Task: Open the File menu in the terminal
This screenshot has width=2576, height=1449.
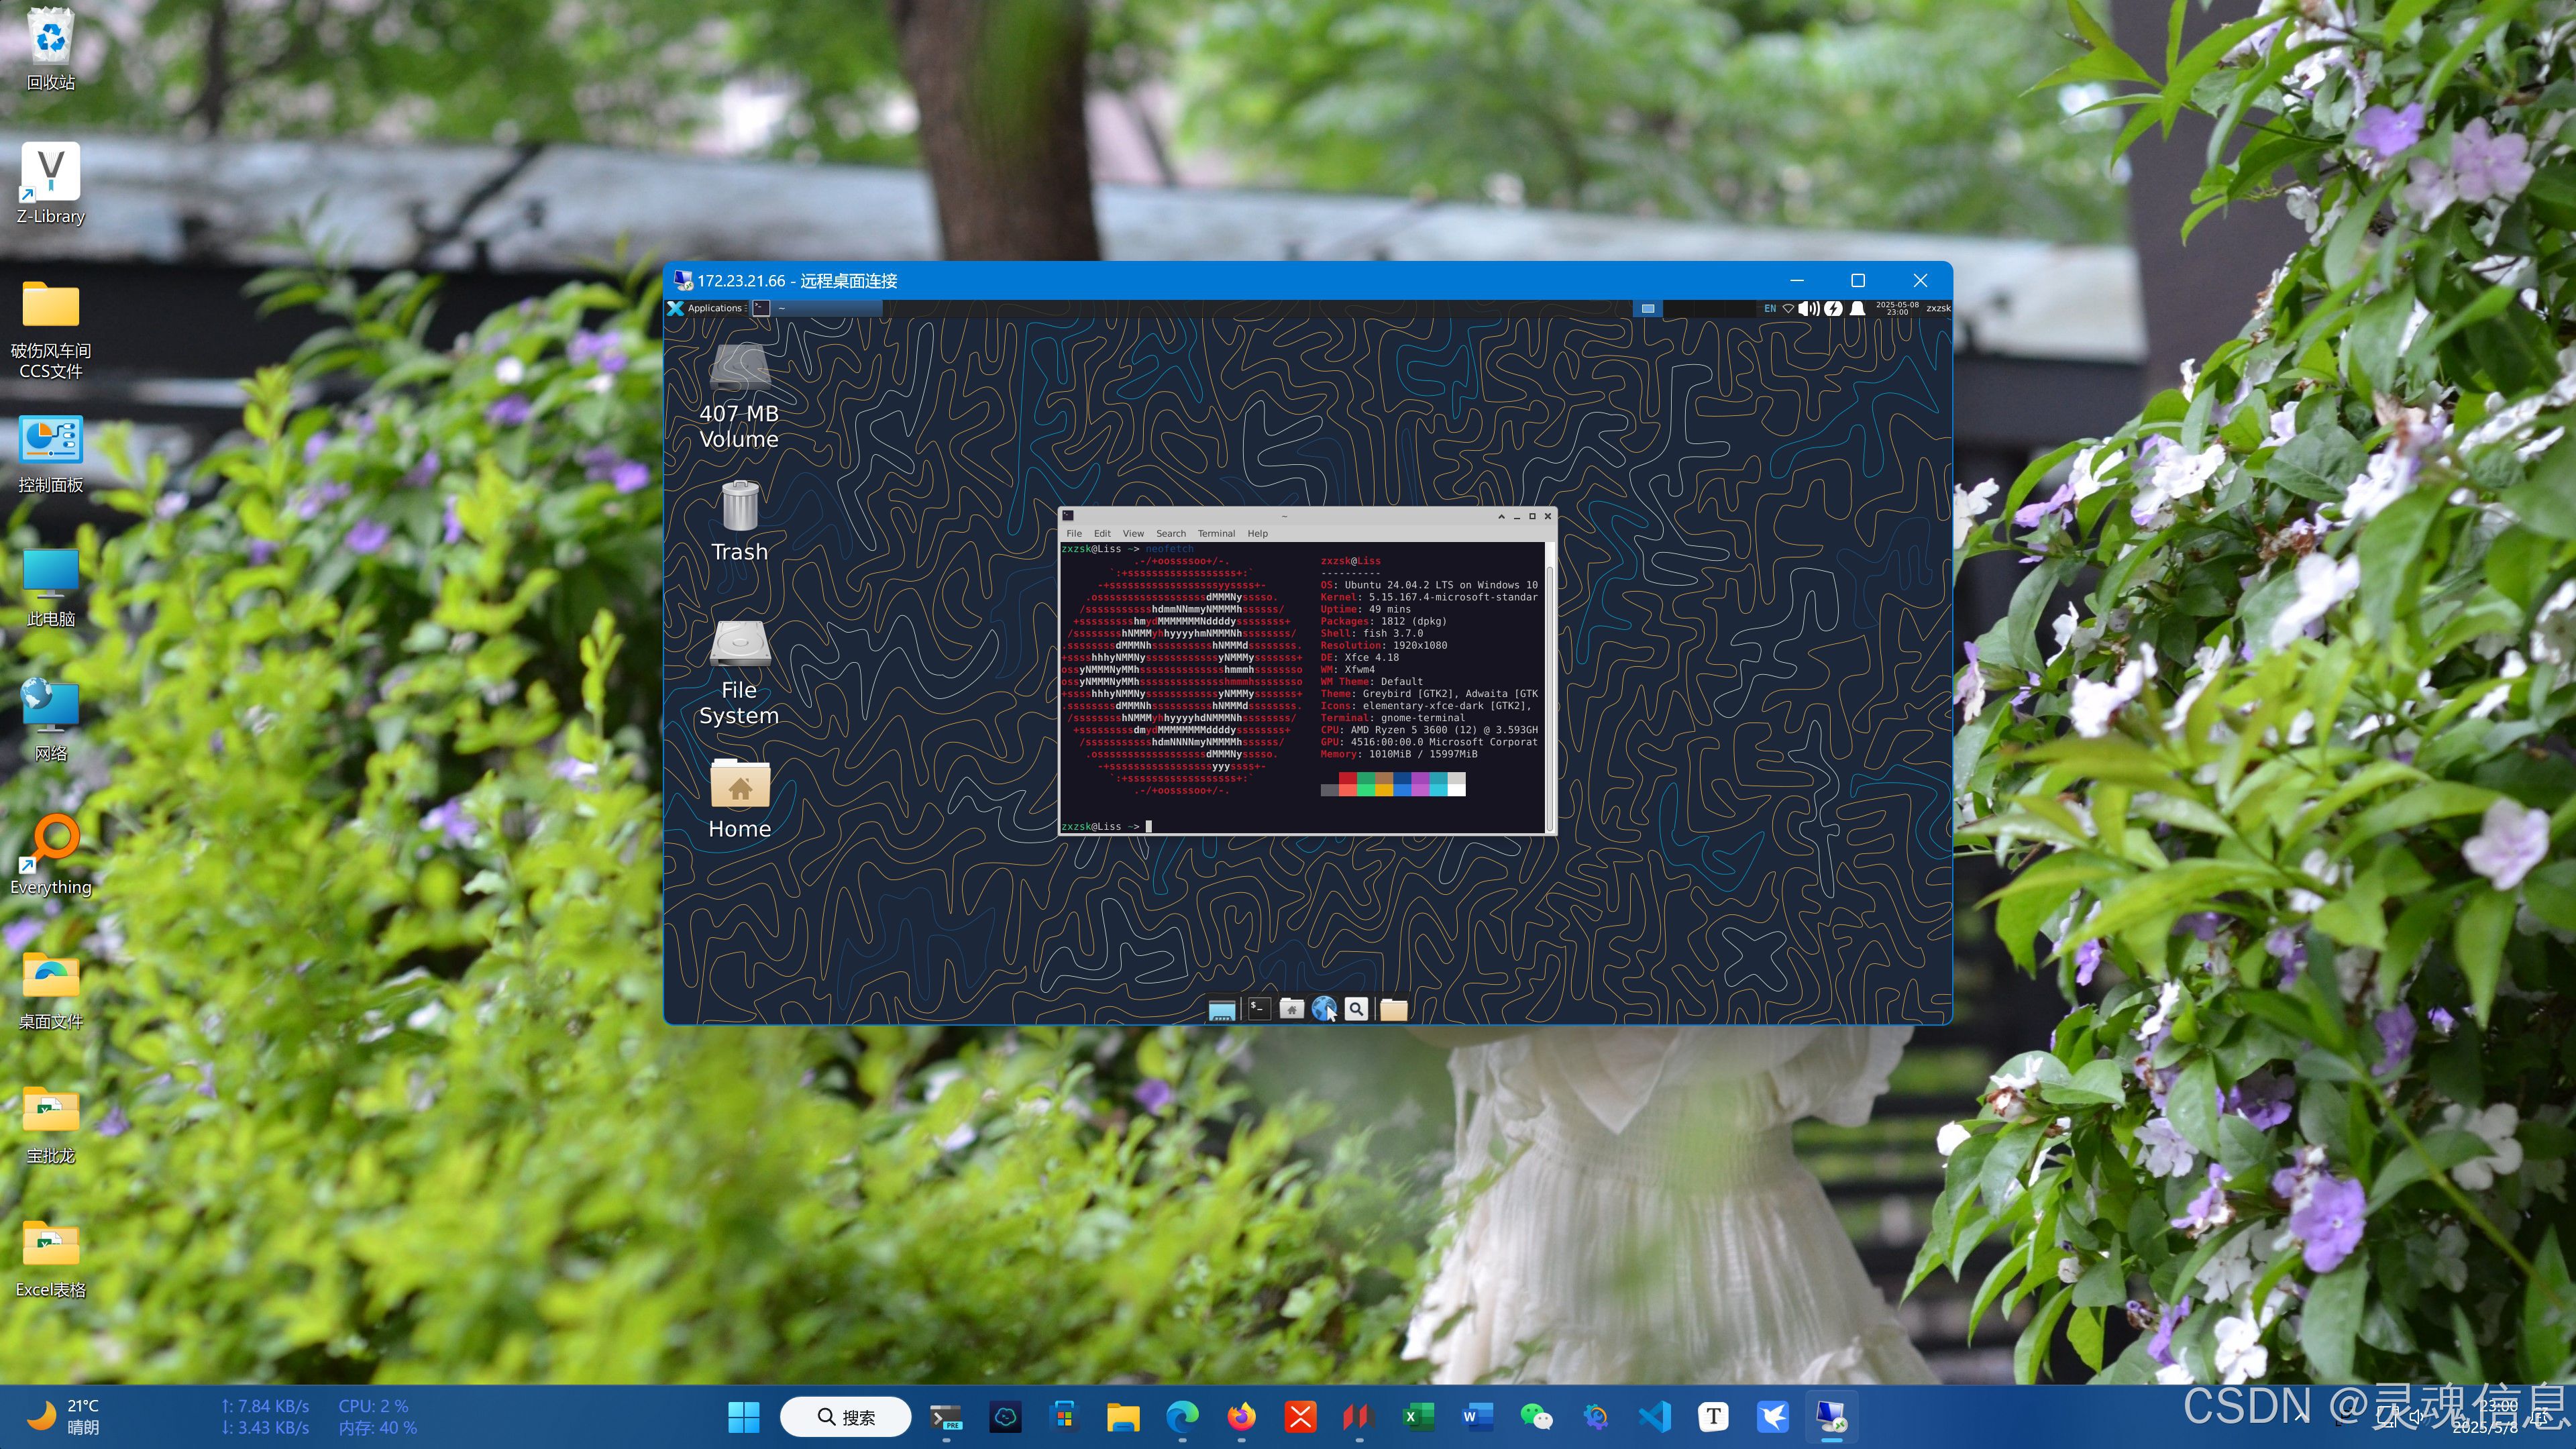Action: [1073, 533]
